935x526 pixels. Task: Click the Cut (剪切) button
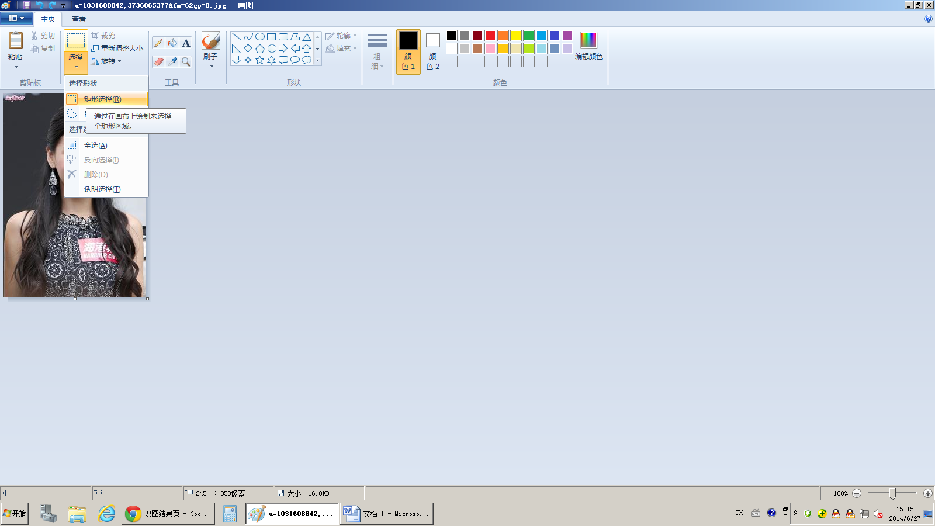point(43,36)
